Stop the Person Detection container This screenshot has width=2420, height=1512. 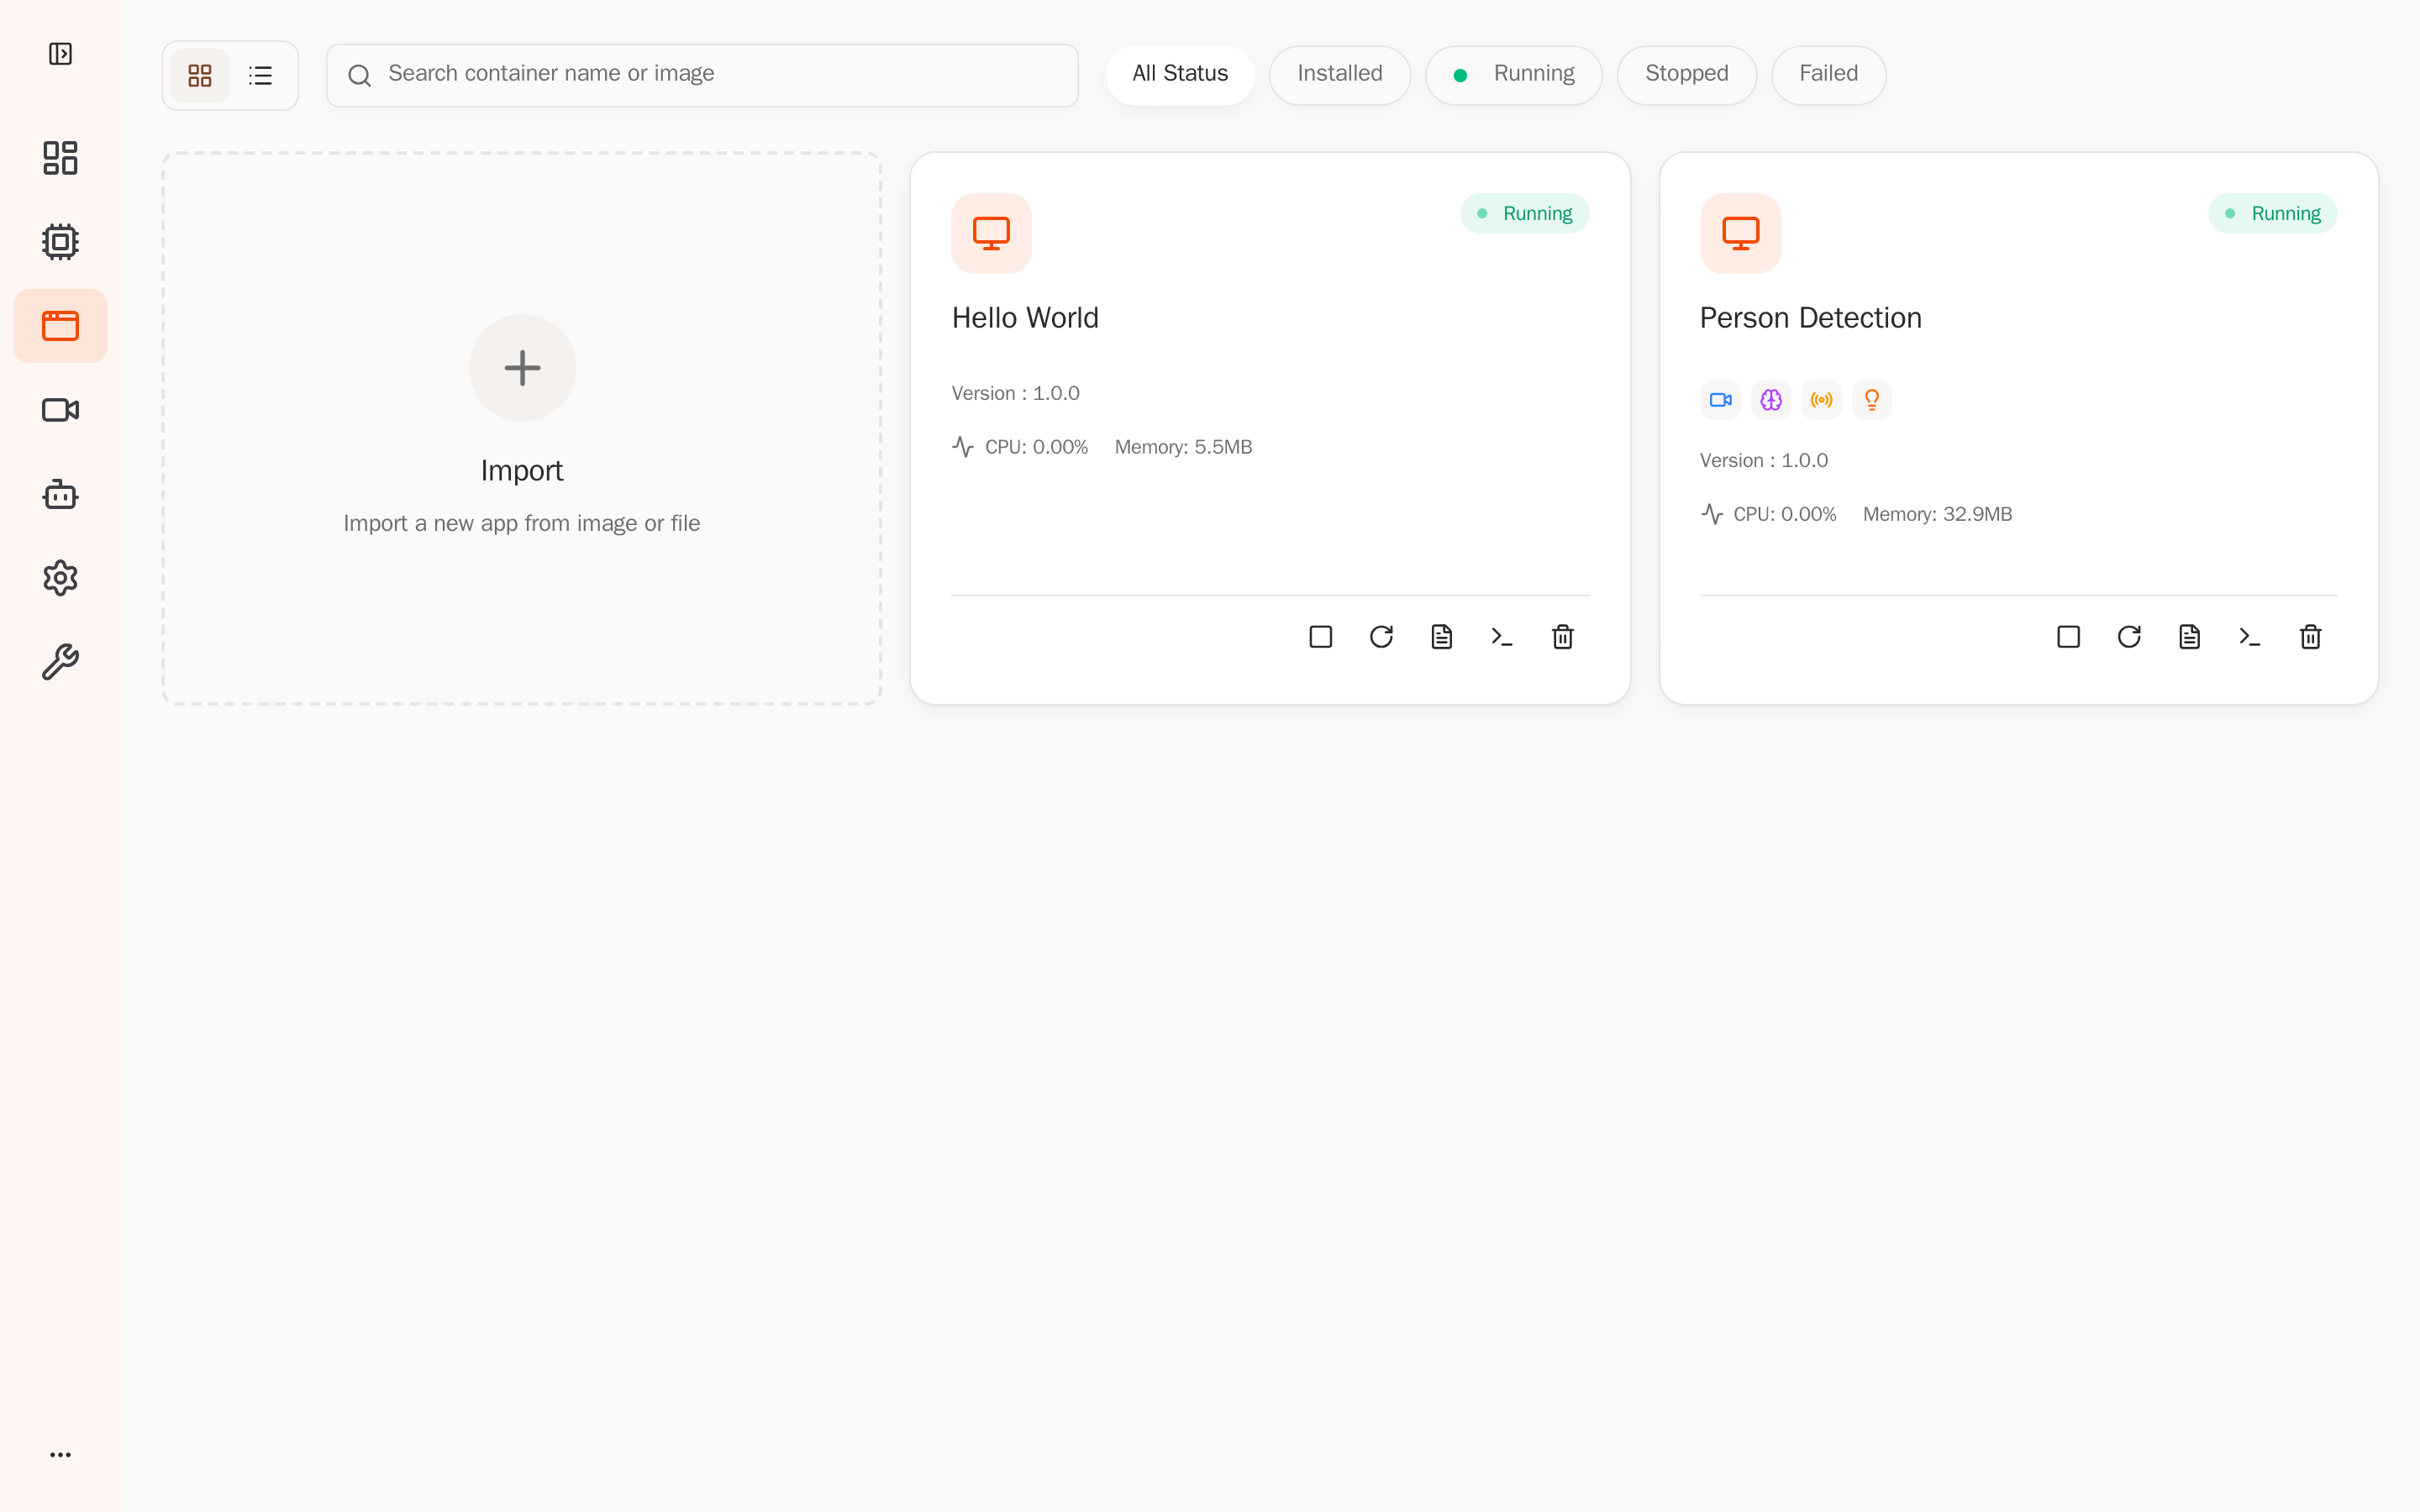[x=2068, y=637]
